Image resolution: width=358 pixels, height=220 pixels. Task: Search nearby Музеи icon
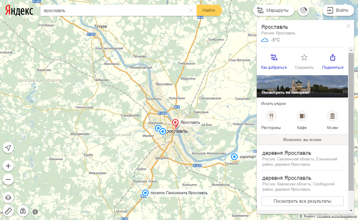point(333,116)
